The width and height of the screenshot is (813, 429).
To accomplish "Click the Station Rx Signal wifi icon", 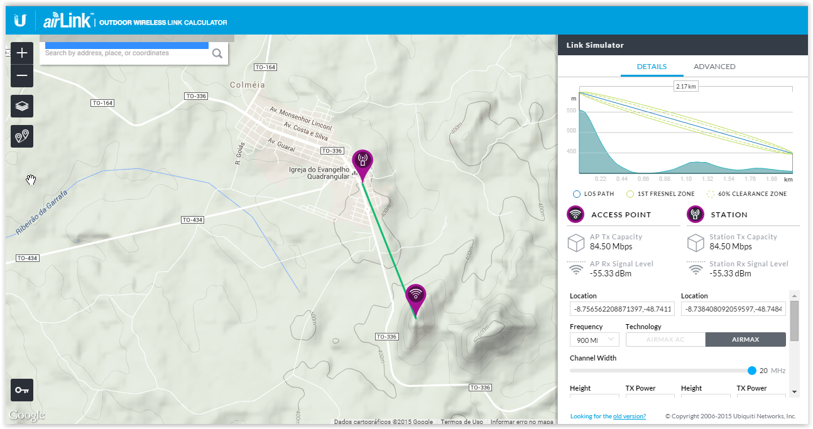I will coord(696,269).
